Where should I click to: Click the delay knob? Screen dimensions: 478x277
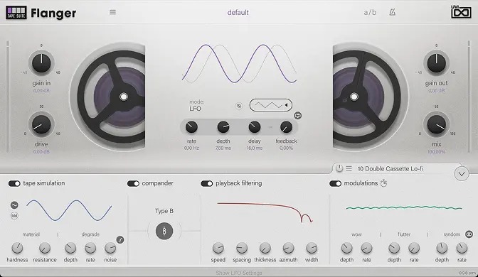tap(255, 127)
